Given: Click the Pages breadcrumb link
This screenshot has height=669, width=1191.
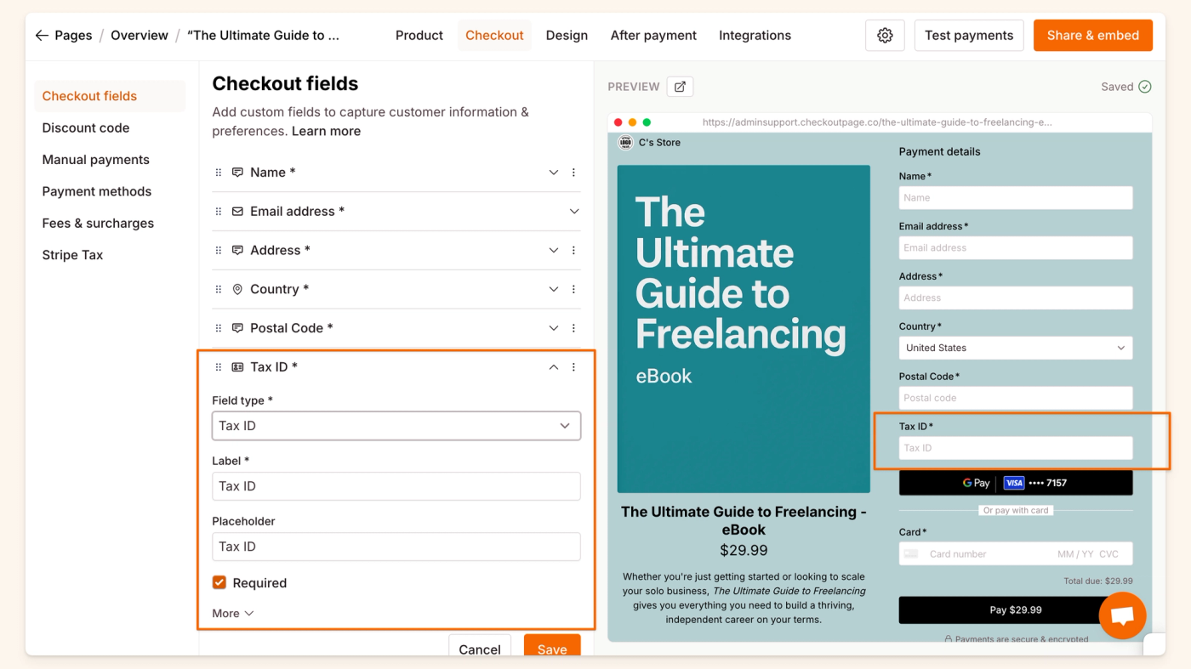Looking at the screenshot, I should (x=73, y=36).
